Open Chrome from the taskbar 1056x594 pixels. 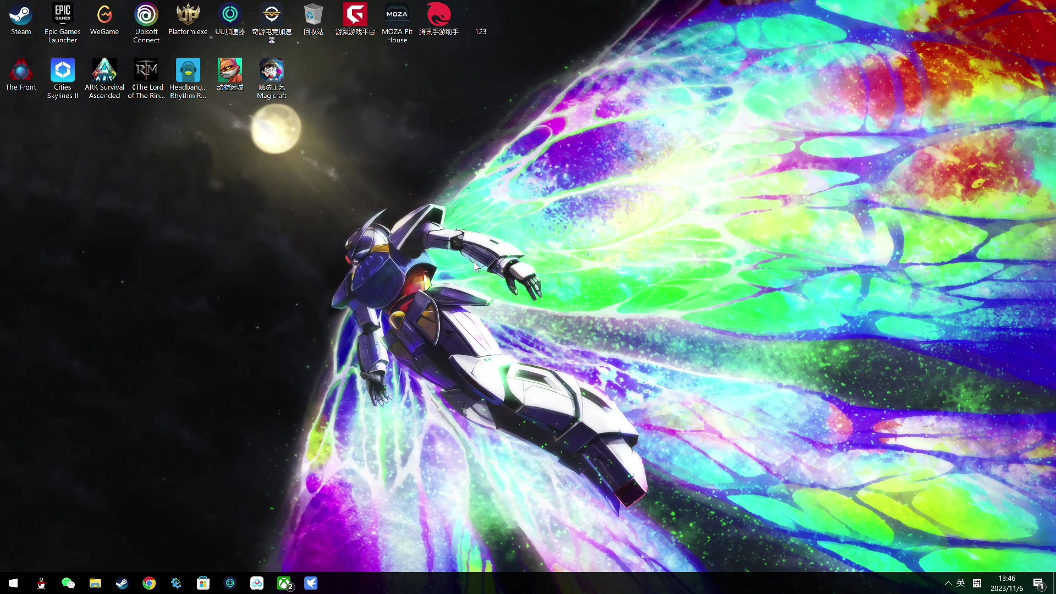point(149,584)
